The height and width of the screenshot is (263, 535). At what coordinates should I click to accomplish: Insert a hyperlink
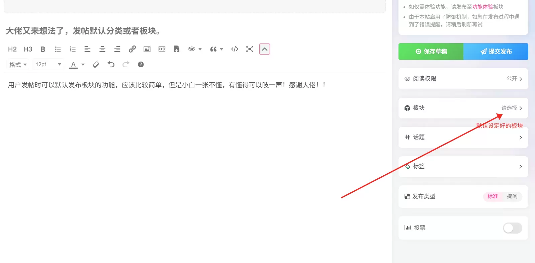point(132,49)
